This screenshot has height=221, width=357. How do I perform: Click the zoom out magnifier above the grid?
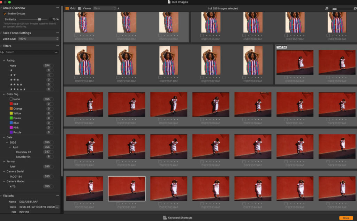tap(327, 8)
